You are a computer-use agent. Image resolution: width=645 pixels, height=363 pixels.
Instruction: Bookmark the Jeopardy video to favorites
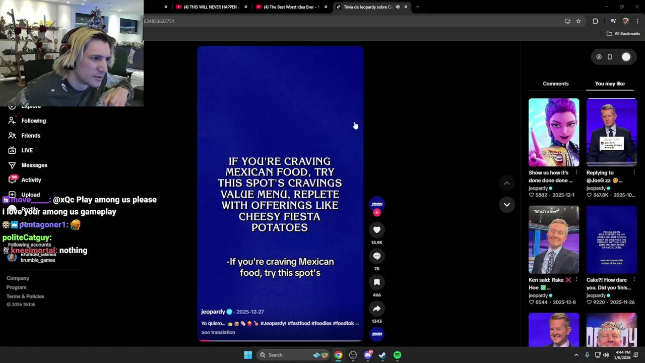[x=376, y=282]
